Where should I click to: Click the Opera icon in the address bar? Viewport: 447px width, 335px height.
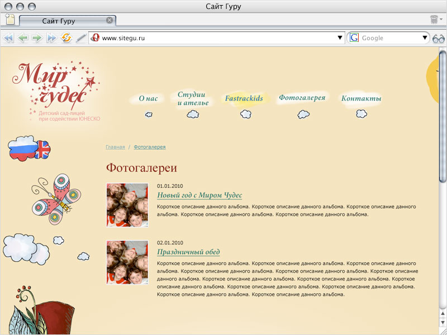point(96,37)
